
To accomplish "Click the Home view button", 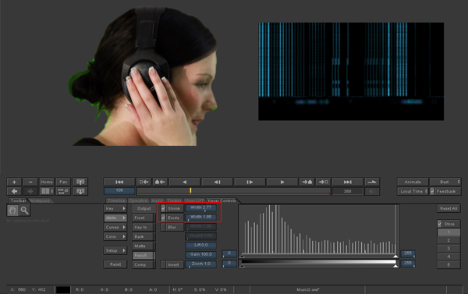I will coord(47,182).
